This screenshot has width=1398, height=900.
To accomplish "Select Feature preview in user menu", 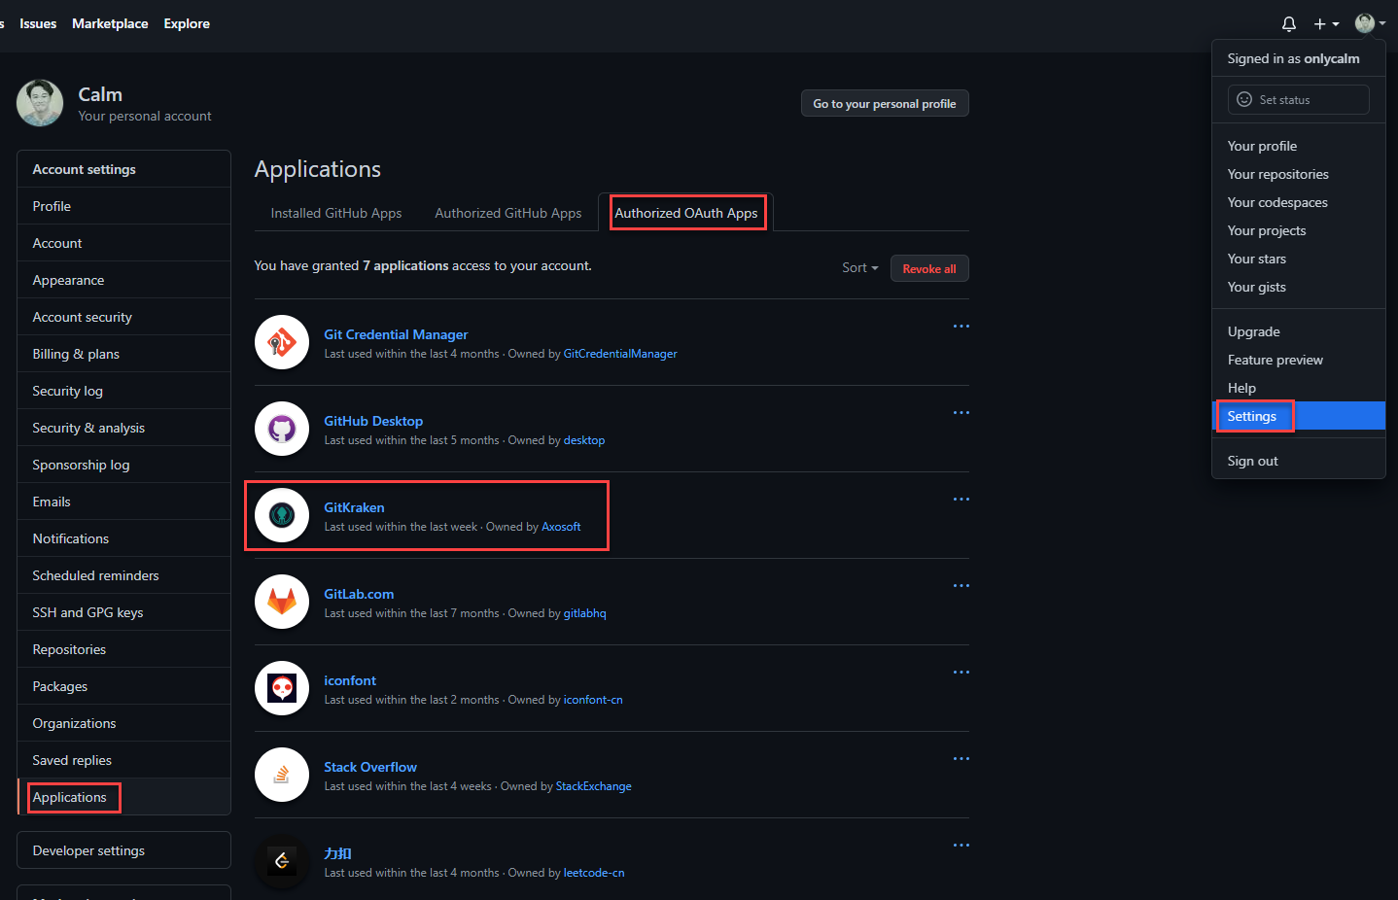I will tap(1298, 360).
